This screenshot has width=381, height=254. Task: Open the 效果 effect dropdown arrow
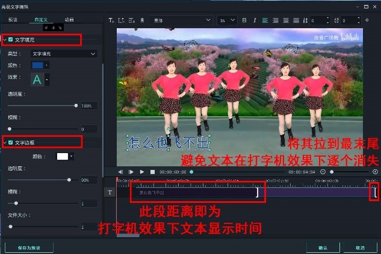point(47,79)
